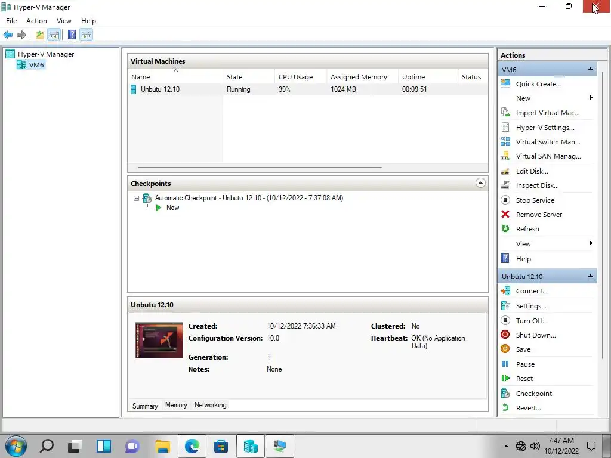Select the Automatic Checkpoint entry
The width and height of the screenshot is (611, 458).
pyautogui.click(x=249, y=198)
